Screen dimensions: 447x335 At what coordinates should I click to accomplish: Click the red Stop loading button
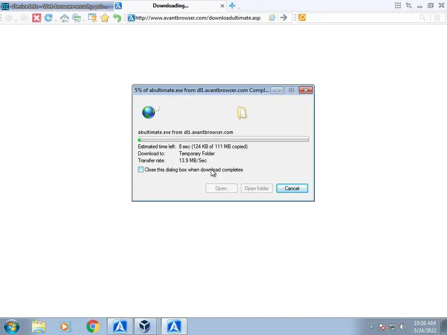click(x=37, y=18)
